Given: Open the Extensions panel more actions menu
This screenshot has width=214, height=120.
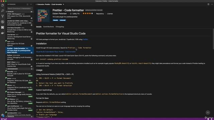Looking at the screenshot, I should click(31, 4).
